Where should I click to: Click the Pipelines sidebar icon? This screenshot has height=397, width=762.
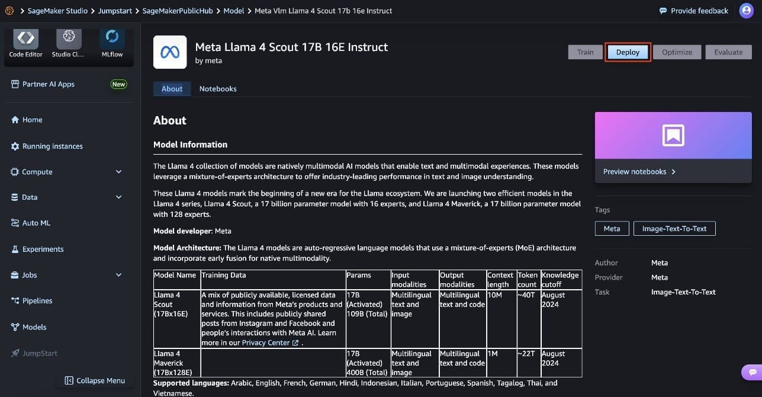click(x=15, y=301)
